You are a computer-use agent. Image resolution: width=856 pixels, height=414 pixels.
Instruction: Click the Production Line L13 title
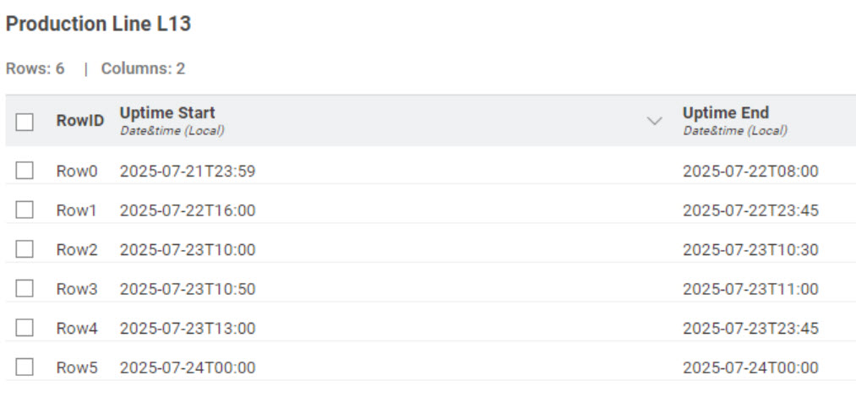pyautogui.click(x=98, y=24)
